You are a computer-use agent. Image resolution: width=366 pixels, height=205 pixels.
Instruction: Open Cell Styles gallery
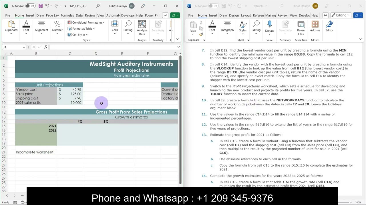(78, 35)
